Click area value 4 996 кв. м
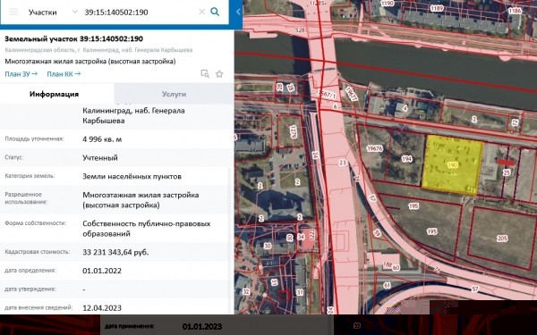Image resolution: width=537 pixels, height=335 pixels. pyautogui.click(x=102, y=139)
